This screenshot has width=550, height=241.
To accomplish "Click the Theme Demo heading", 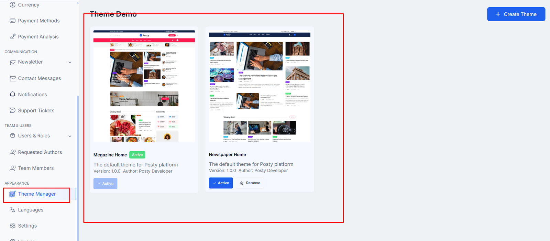I will [x=113, y=14].
